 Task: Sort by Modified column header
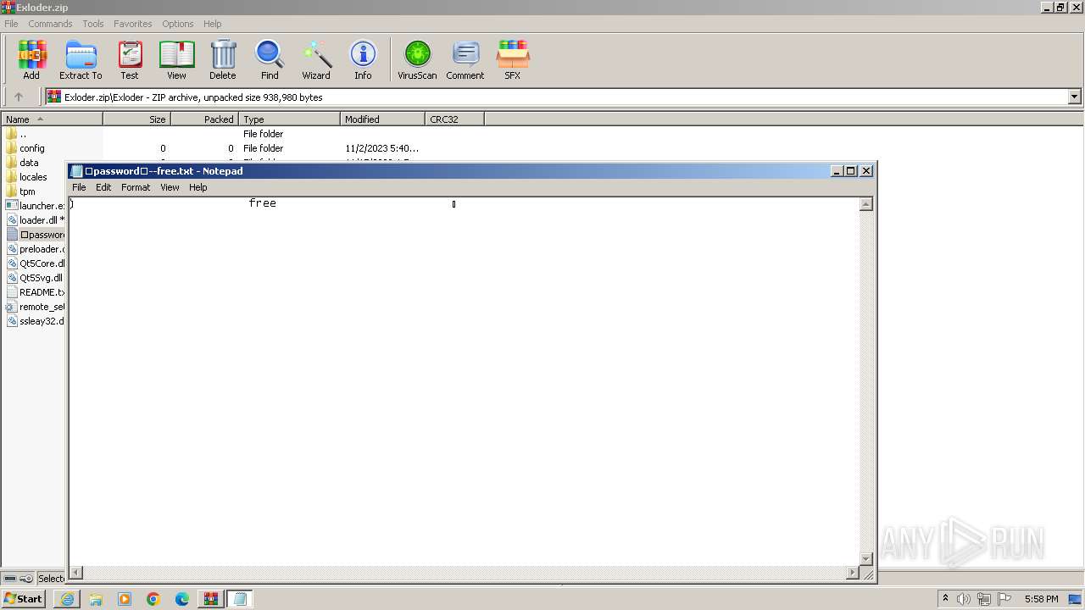pyautogui.click(x=382, y=119)
